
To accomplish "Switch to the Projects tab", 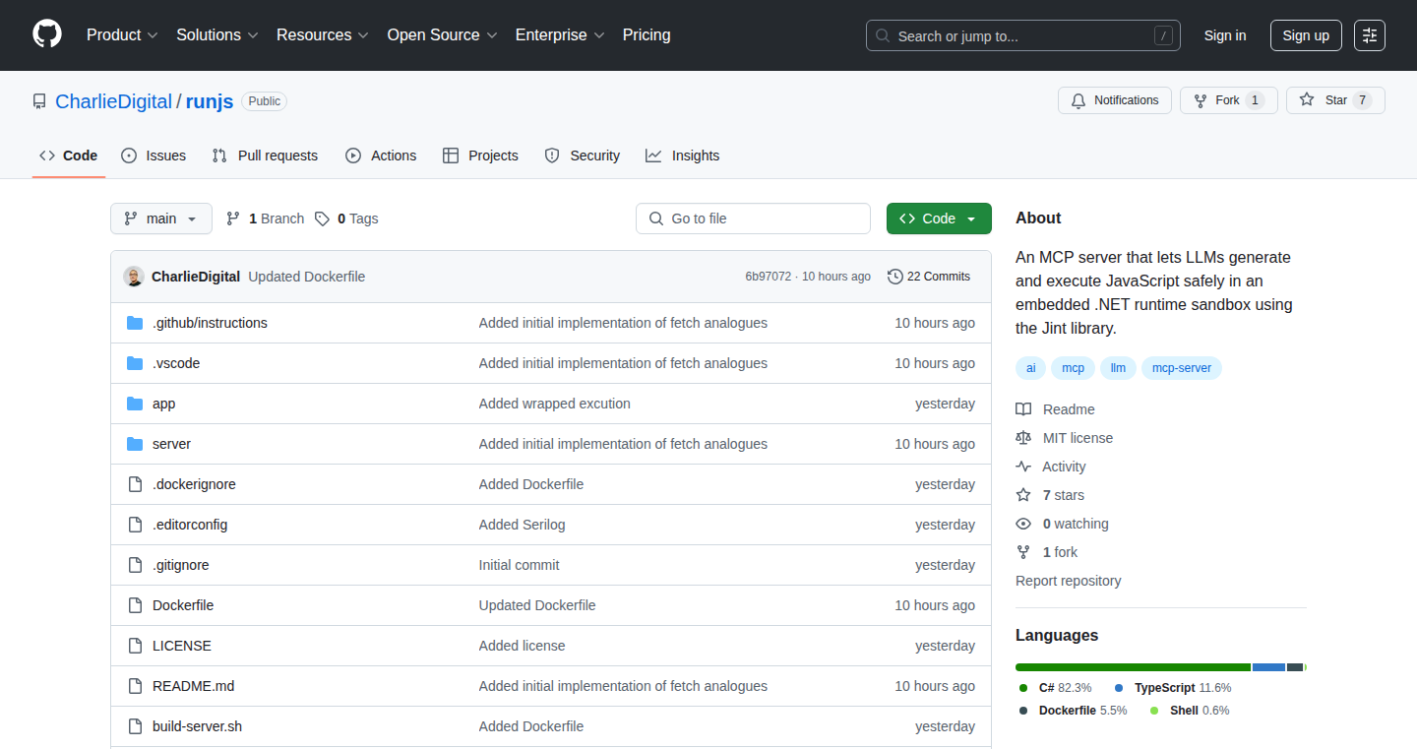I will point(480,156).
